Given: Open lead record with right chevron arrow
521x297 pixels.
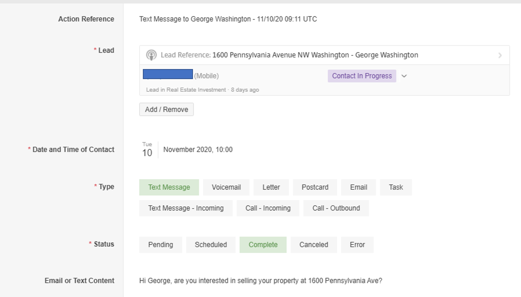Looking at the screenshot, I should click(x=500, y=55).
